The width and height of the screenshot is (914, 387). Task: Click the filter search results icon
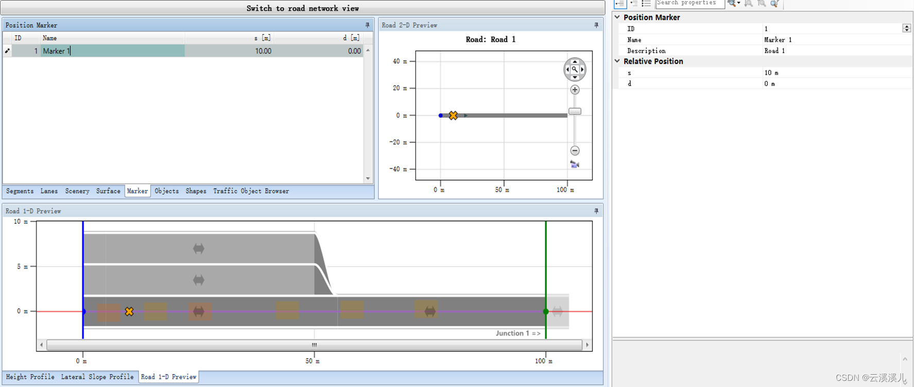[774, 4]
